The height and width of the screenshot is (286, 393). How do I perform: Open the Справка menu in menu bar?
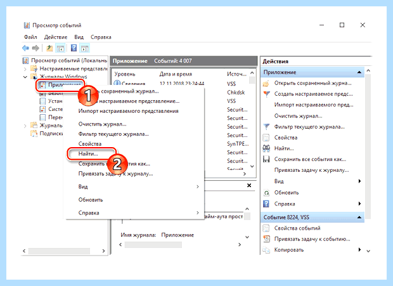click(x=101, y=37)
